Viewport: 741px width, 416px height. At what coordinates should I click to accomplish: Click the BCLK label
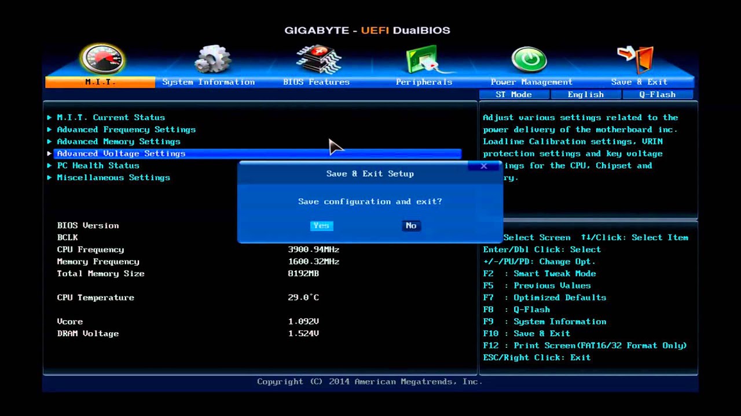pyautogui.click(x=67, y=237)
